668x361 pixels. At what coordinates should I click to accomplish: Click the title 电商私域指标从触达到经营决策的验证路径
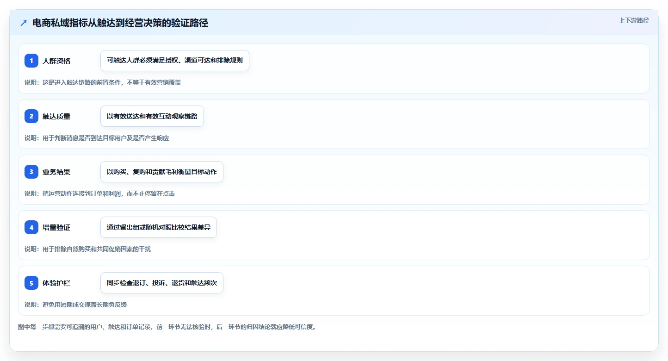click(120, 23)
